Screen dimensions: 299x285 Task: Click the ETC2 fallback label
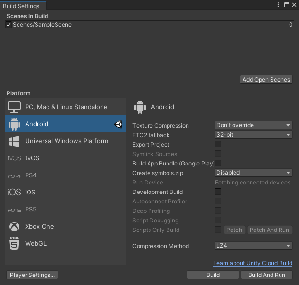point(151,135)
